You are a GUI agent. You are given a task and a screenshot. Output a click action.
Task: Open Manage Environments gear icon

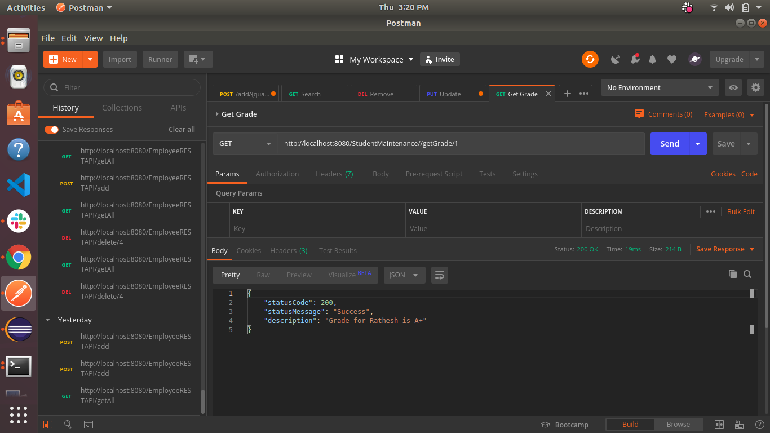pos(756,87)
